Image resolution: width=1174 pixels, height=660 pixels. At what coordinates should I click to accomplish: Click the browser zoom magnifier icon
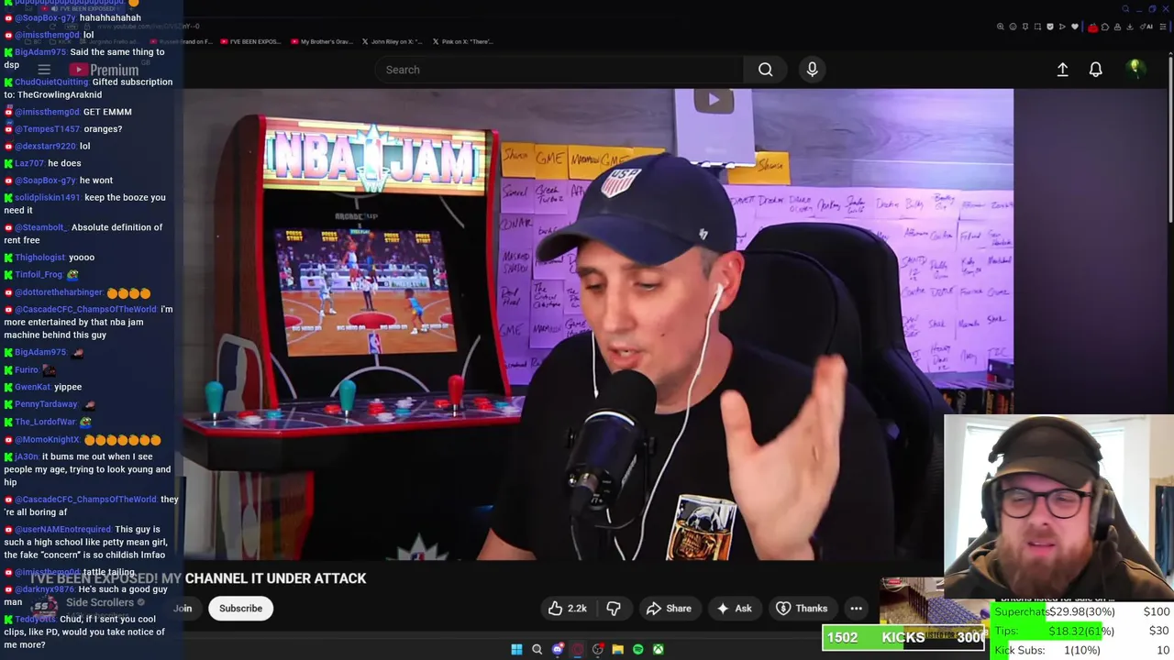click(x=1000, y=27)
